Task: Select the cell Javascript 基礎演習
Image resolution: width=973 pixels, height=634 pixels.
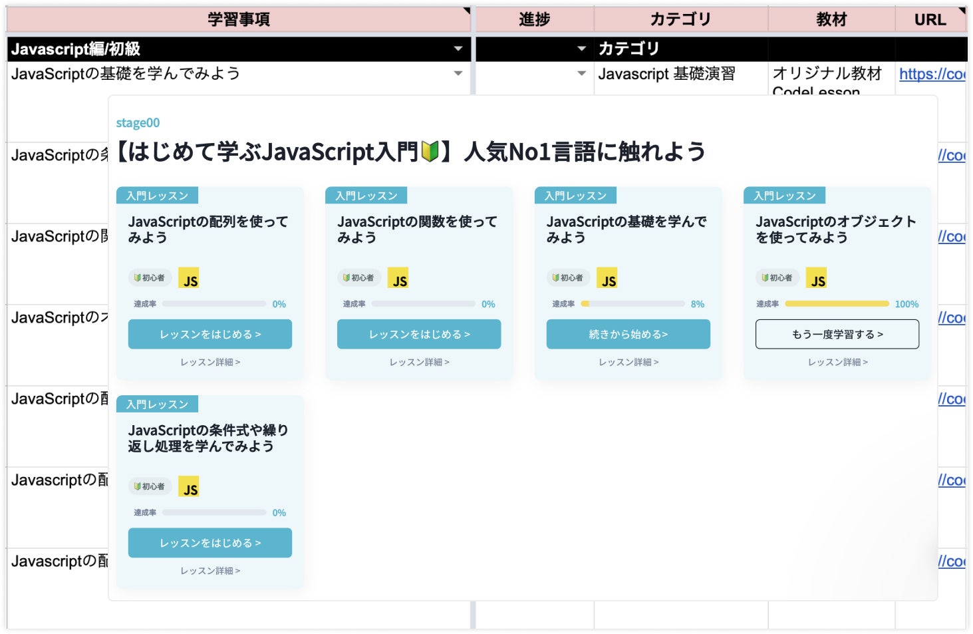Action: [681, 77]
